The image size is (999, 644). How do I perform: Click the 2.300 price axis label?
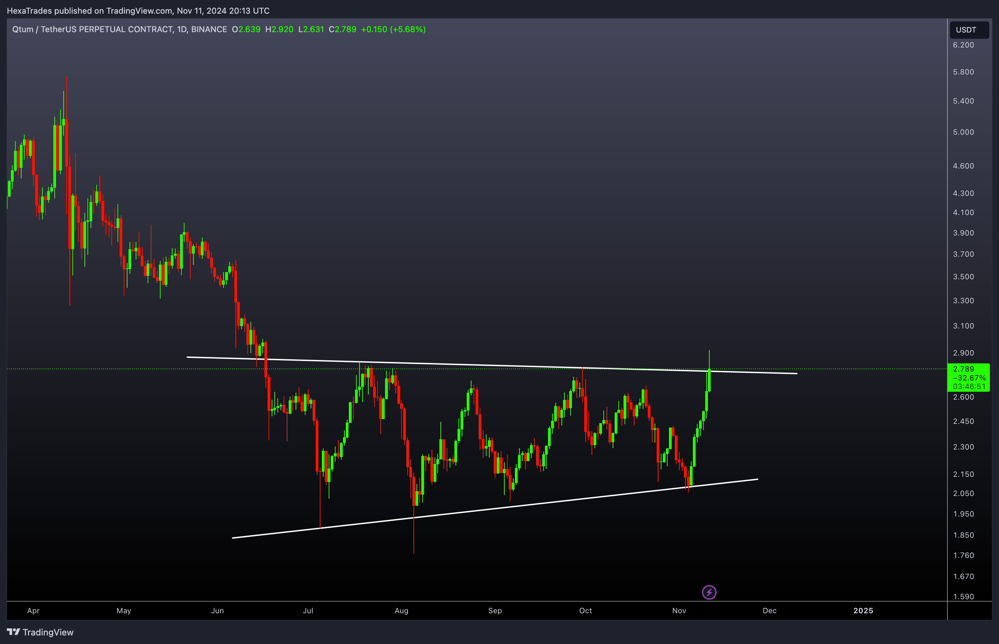pyautogui.click(x=963, y=447)
